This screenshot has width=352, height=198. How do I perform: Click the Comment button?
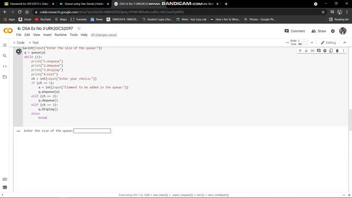click(295, 31)
